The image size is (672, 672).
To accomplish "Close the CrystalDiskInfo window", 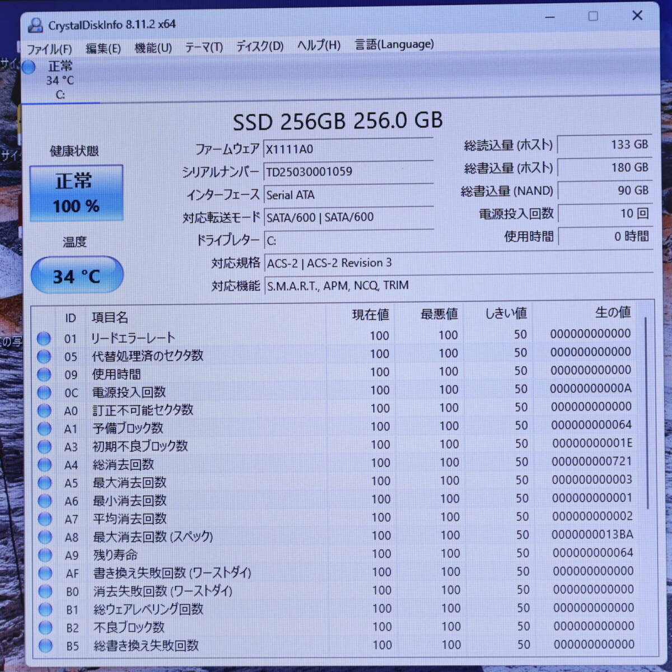I will [637, 15].
